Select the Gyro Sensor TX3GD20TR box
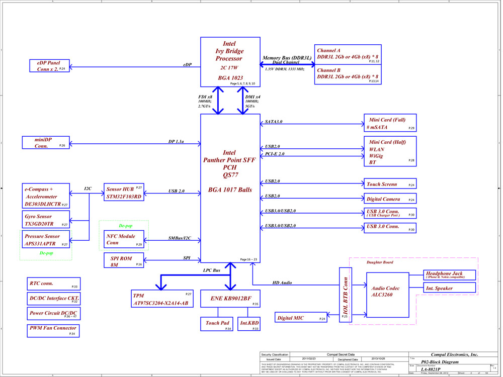 click(x=46, y=219)
